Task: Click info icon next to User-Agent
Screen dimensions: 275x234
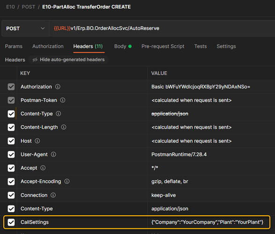Action: tap(53, 154)
